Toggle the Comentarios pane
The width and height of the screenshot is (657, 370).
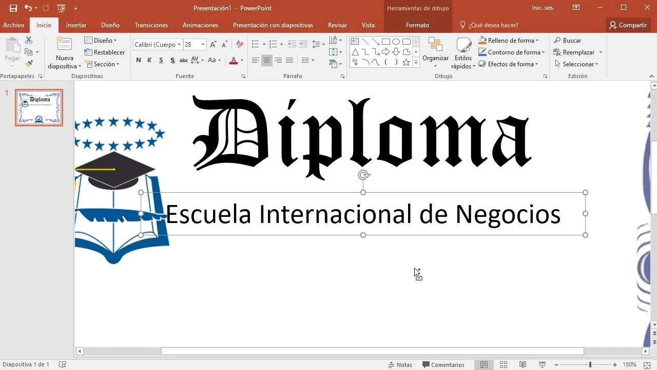pos(443,364)
